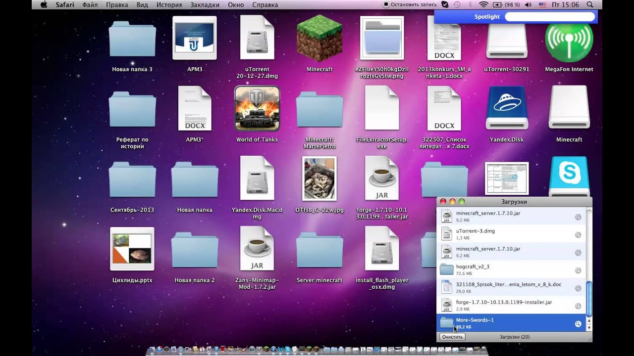The width and height of the screenshot is (634, 356).
Task: Reveal uTorrent-3.dmg in Finder magnifier icon
Action: coord(578,235)
